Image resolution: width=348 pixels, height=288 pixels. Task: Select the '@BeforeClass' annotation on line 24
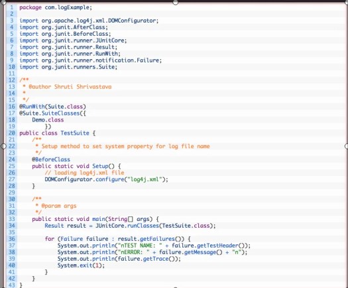[x=51, y=159]
